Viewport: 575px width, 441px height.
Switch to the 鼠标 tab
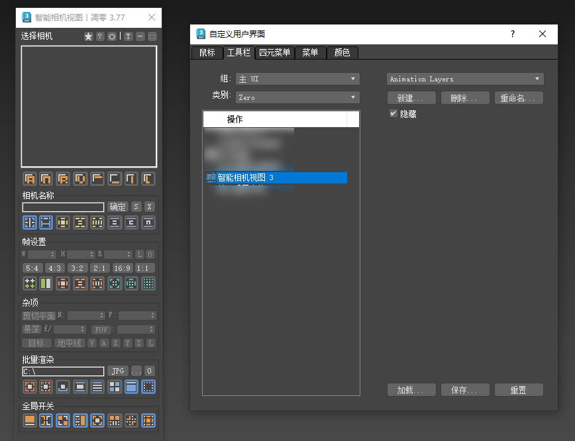tap(207, 53)
